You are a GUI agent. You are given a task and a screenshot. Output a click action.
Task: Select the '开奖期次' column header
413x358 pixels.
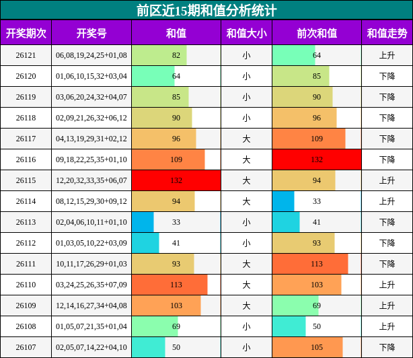pos(26,33)
